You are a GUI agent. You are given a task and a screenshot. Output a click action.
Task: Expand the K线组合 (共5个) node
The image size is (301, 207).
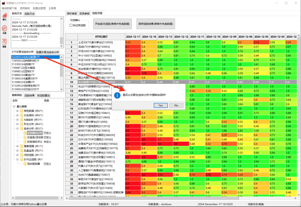click(x=18, y=119)
